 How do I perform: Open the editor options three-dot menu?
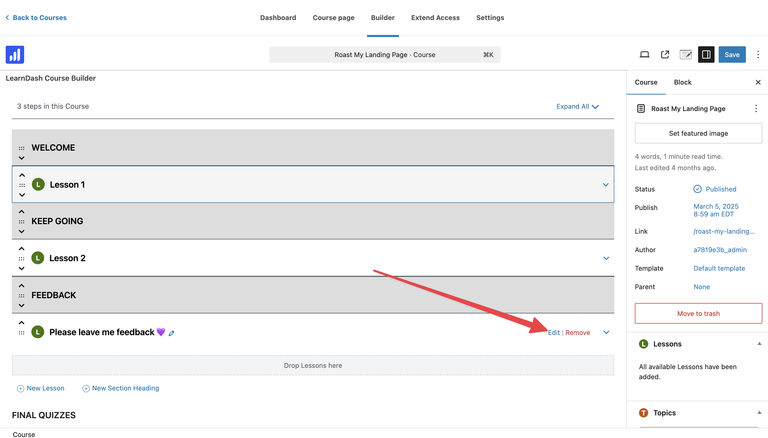click(758, 54)
